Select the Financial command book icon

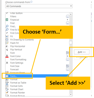click(7, 20)
